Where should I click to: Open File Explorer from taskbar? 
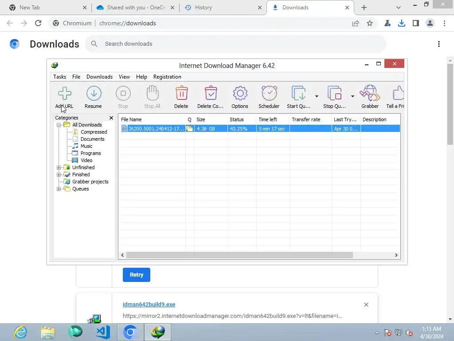click(48, 332)
